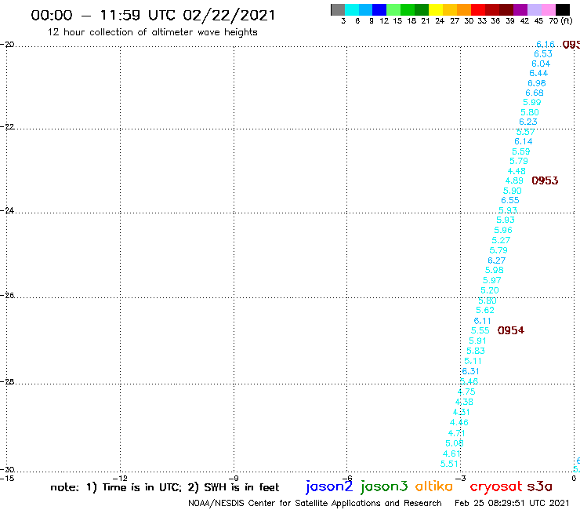Click the 5.20 wave height value

(x=490, y=291)
